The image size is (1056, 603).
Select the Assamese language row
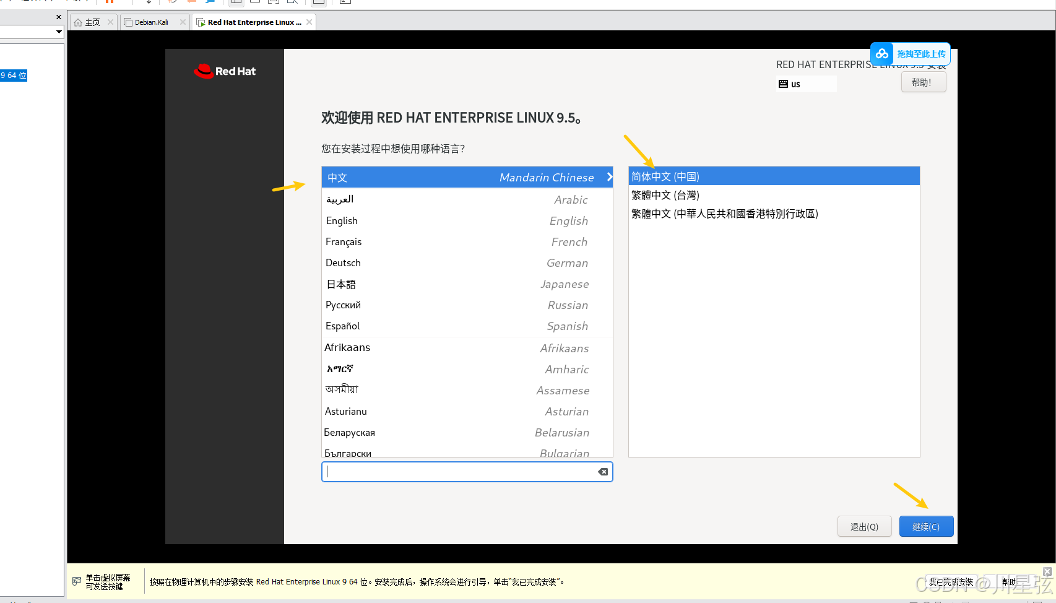(x=467, y=390)
